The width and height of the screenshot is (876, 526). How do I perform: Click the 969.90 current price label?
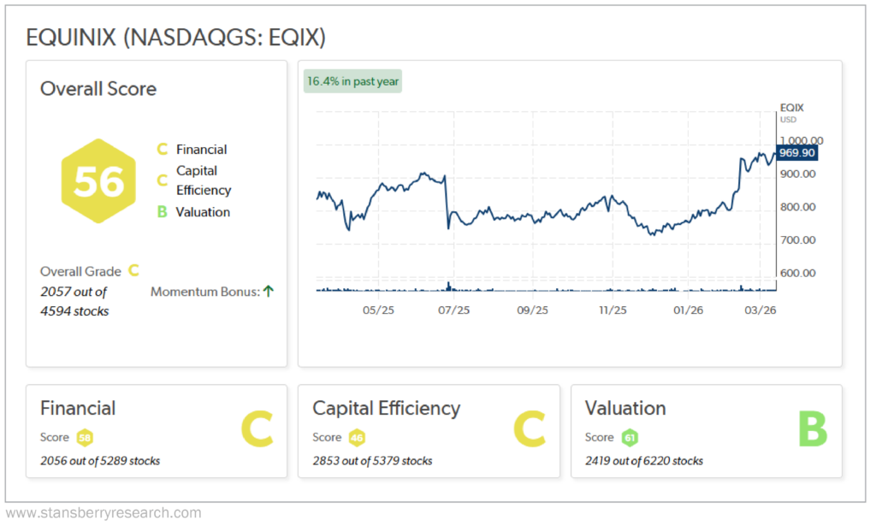797,153
